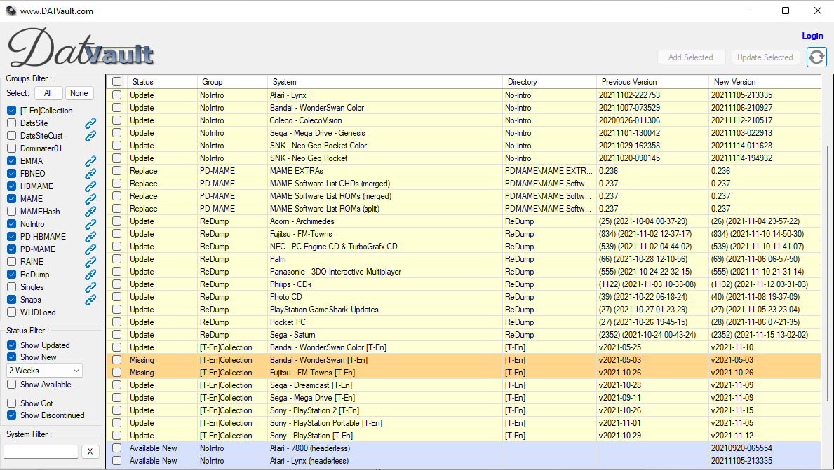Open the RAINE link icon
The height and width of the screenshot is (470, 834).
[x=90, y=262]
